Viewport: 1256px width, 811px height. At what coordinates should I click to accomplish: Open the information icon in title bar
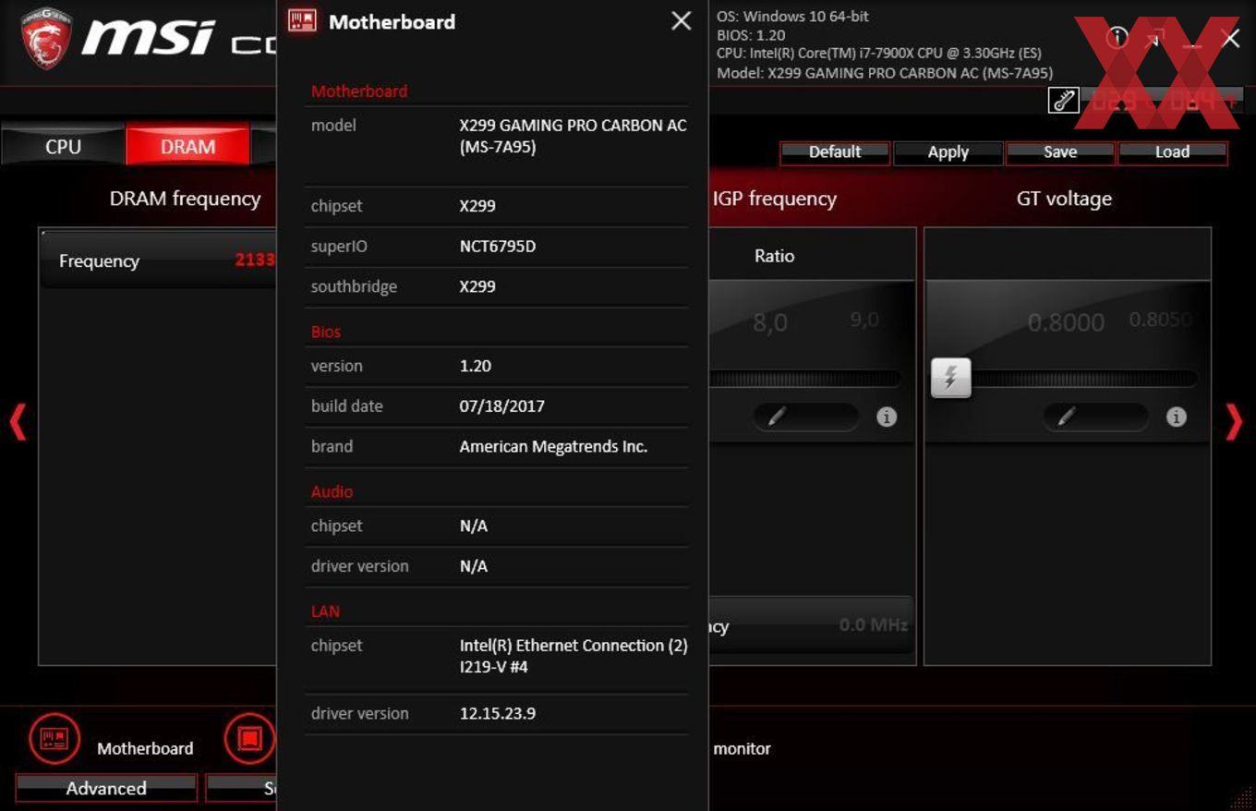click(x=1117, y=37)
